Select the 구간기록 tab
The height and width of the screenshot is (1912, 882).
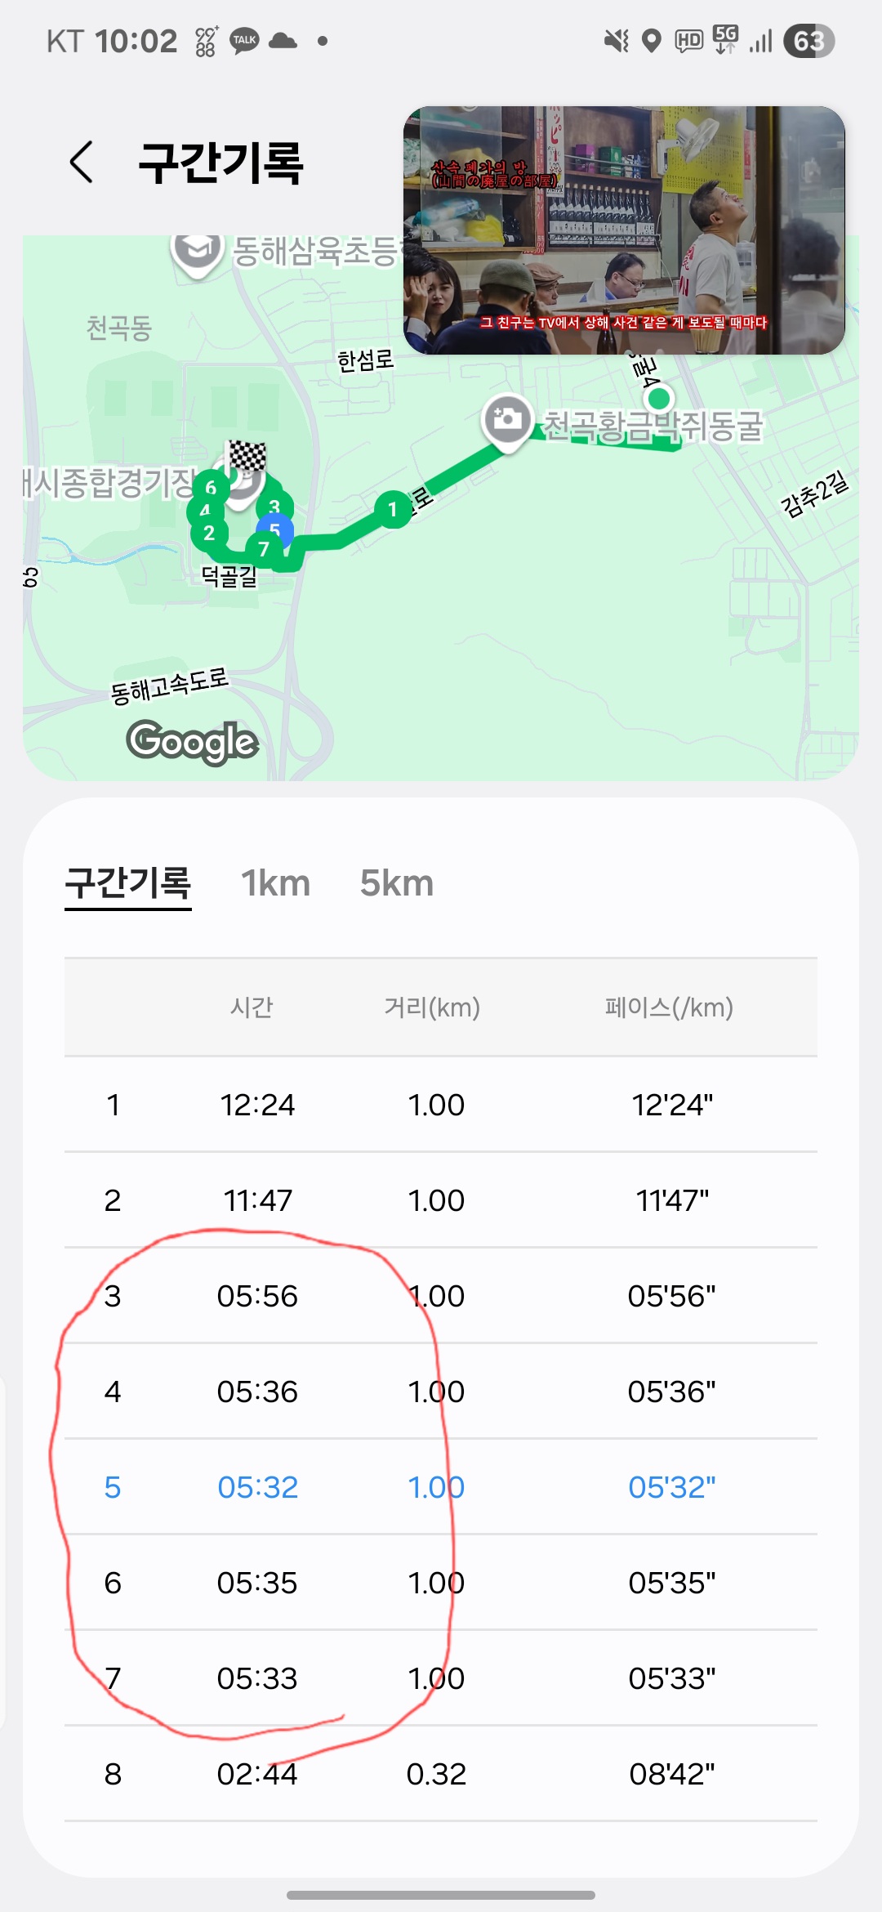pos(128,884)
